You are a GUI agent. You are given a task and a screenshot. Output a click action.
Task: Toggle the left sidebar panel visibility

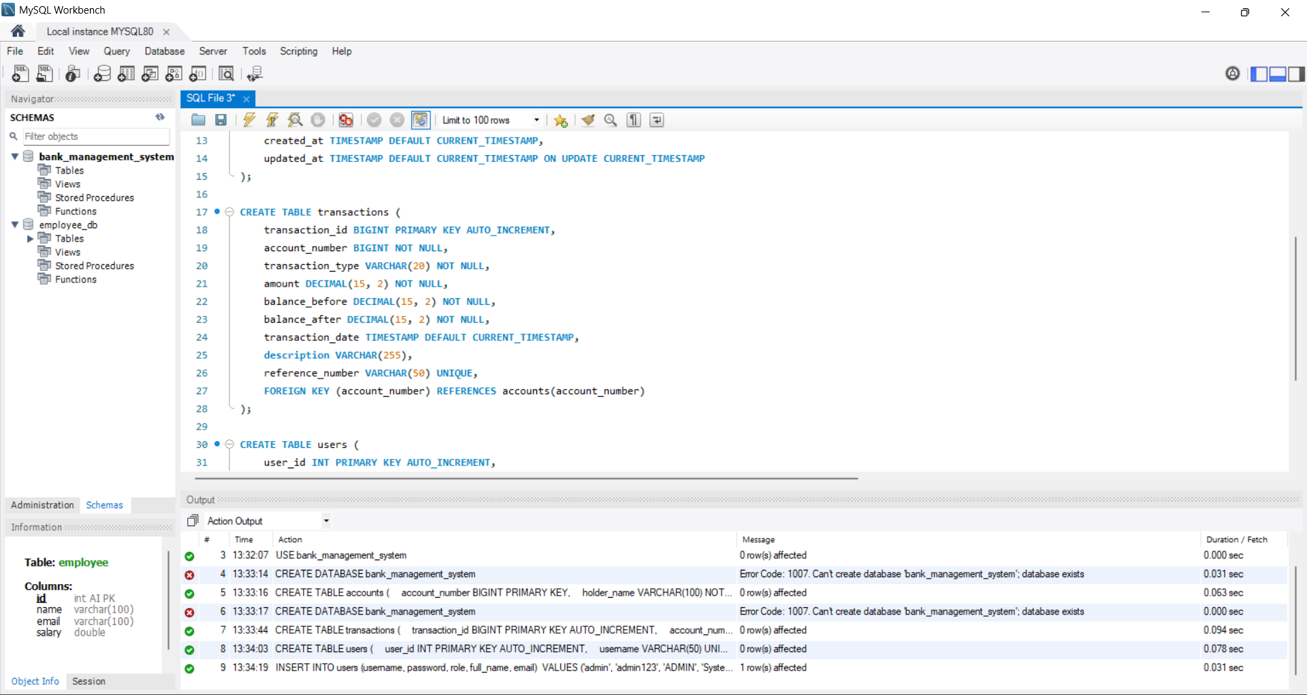tap(1259, 74)
